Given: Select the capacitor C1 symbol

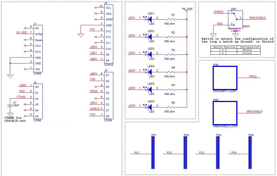Looking at the screenshot, I should pyautogui.click(x=10, y=105).
